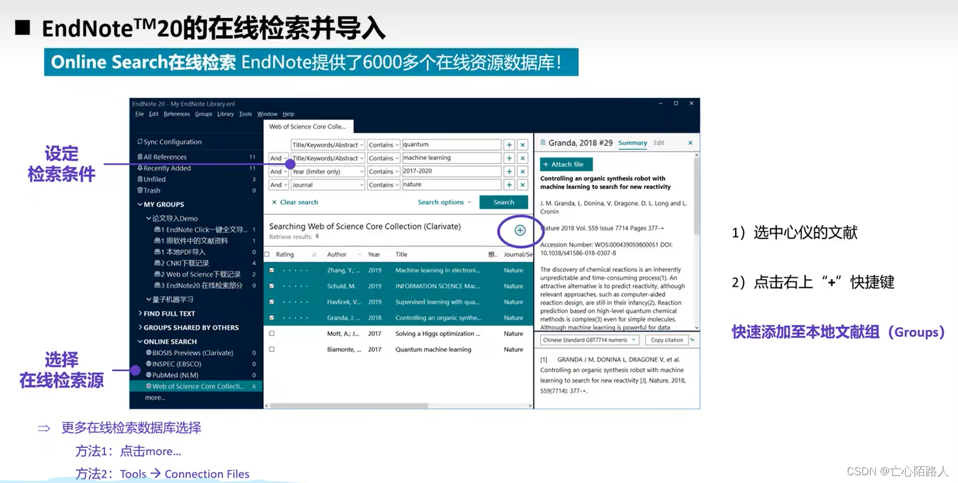Remove the quantum search row

tap(523, 145)
